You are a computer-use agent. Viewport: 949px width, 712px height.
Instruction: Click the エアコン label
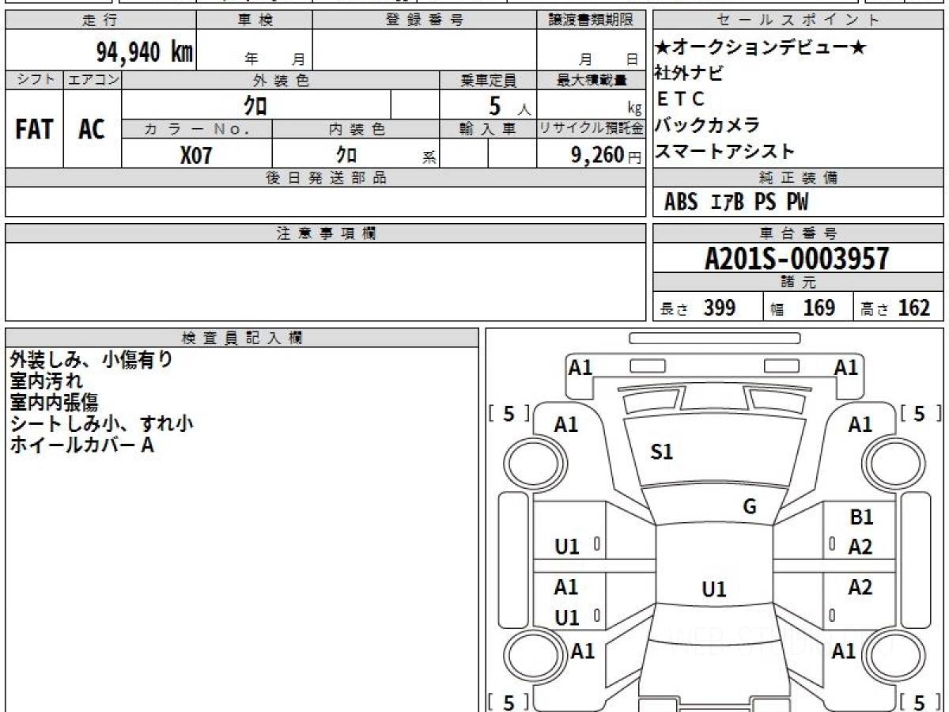(93, 80)
